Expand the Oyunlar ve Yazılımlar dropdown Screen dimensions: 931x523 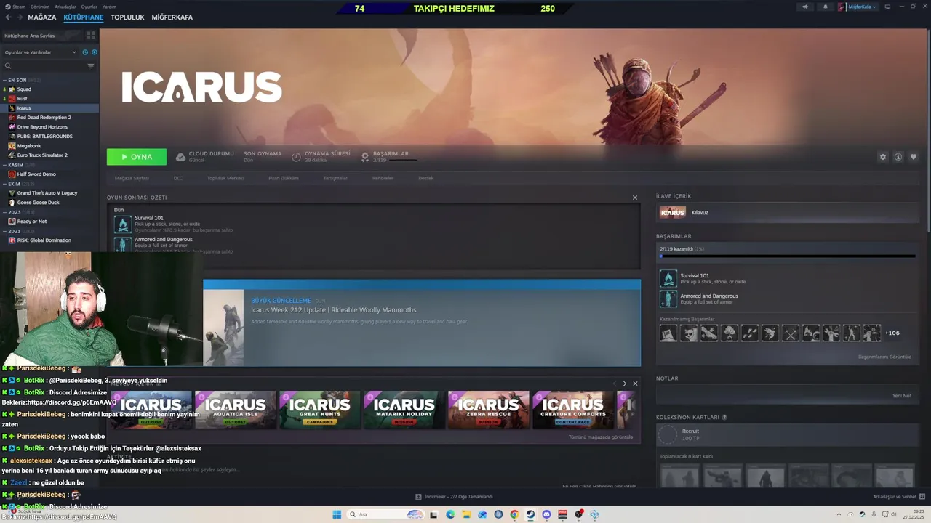pos(40,52)
